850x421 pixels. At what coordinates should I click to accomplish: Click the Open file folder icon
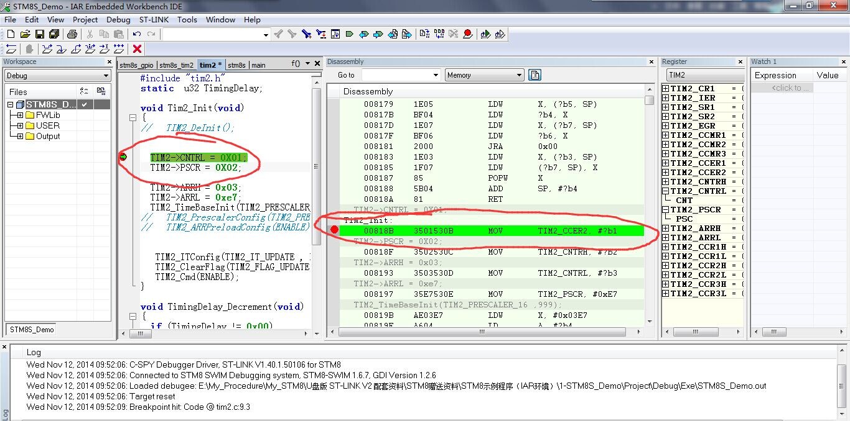tap(25, 34)
